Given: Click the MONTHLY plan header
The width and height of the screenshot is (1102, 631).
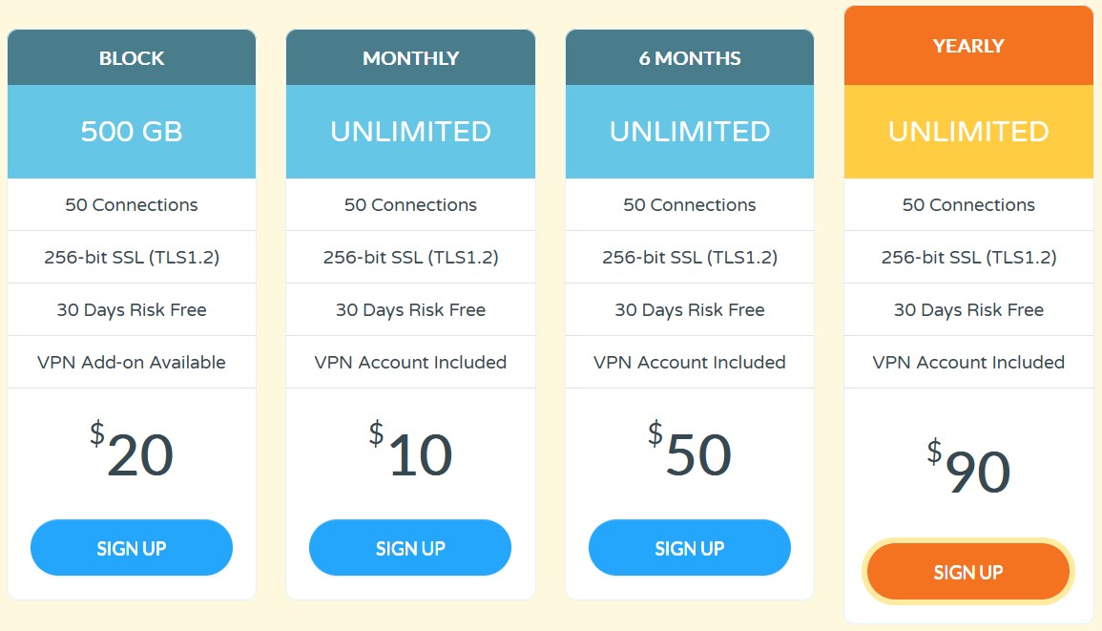Looking at the screenshot, I should click(x=410, y=58).
